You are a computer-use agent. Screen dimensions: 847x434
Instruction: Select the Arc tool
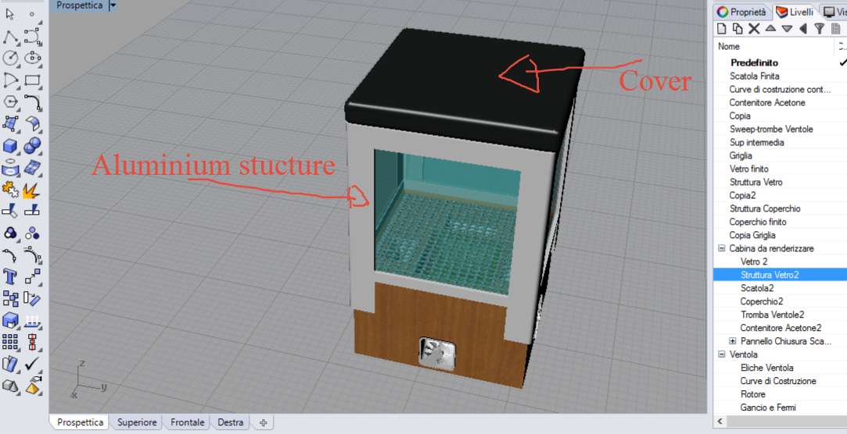click(x=10, y=80)
